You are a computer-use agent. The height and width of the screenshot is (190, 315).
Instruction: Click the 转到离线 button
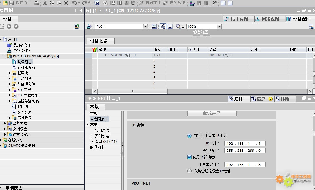point(174,3)
